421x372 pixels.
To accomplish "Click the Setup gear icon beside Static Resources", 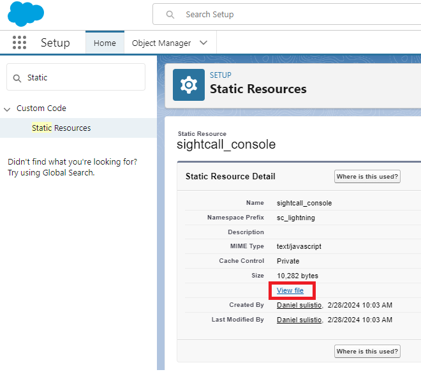I will coord(188,85).
